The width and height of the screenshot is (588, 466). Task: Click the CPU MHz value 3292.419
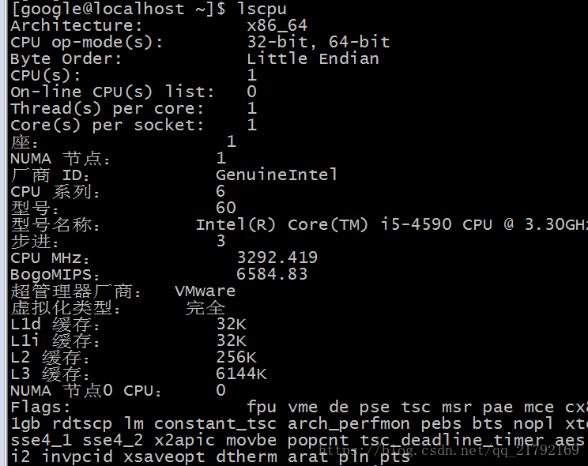[277, 257]
